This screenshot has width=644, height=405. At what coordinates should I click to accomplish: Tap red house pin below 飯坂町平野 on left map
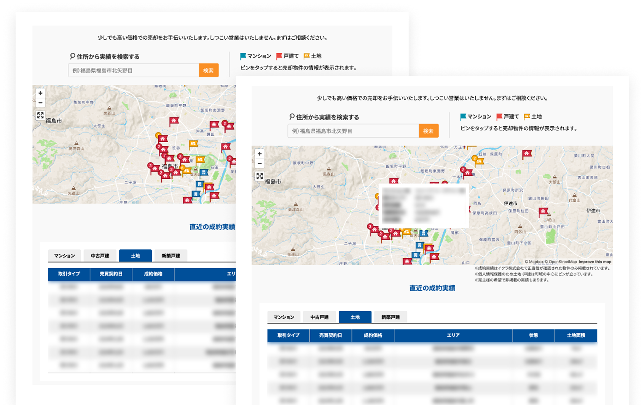pos(174,121)
